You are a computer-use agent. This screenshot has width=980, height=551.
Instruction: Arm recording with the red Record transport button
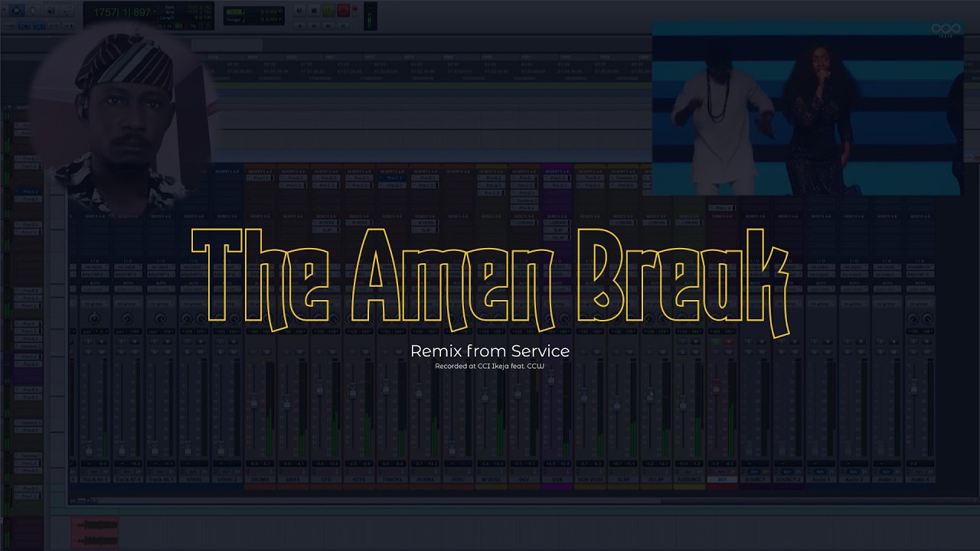(343, 10)
